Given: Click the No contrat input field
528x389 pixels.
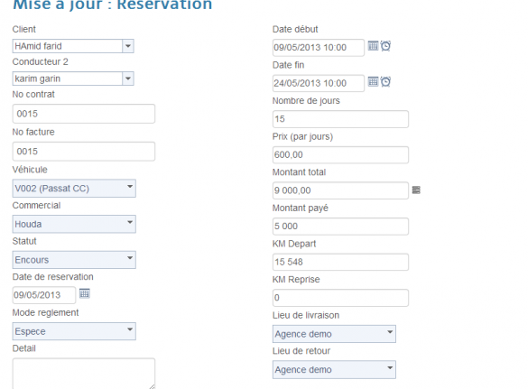Looking at the screenshot, I should 84,114.
